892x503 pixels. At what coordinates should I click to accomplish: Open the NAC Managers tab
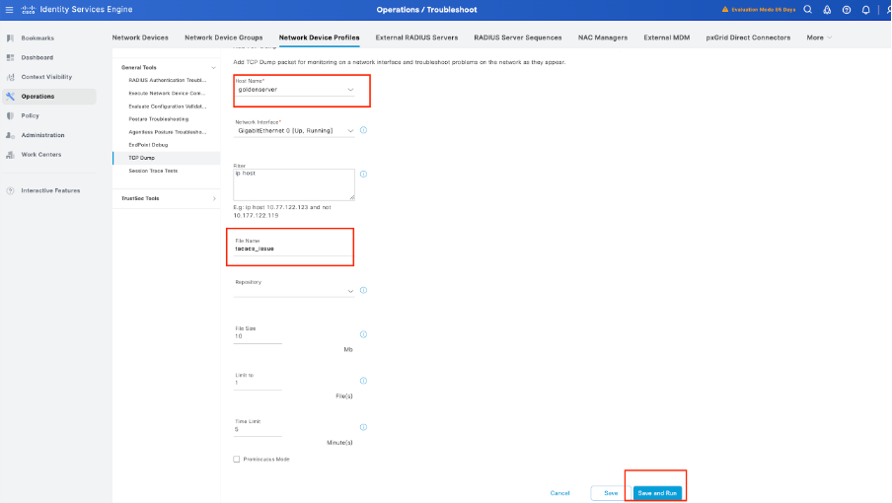(x=603, y=37)
